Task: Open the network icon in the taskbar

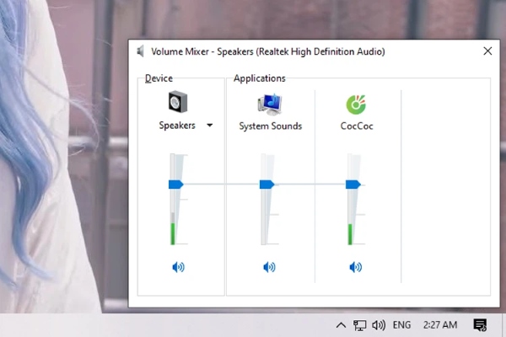Action: pyautogui.click(x=359, y=325)
